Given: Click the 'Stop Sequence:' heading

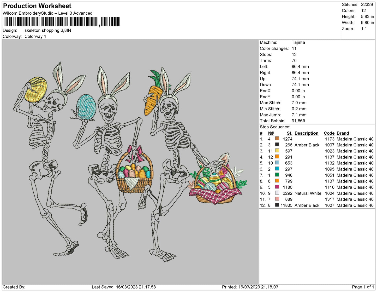Looking at the screenshot, I should (x=275, y=127).
